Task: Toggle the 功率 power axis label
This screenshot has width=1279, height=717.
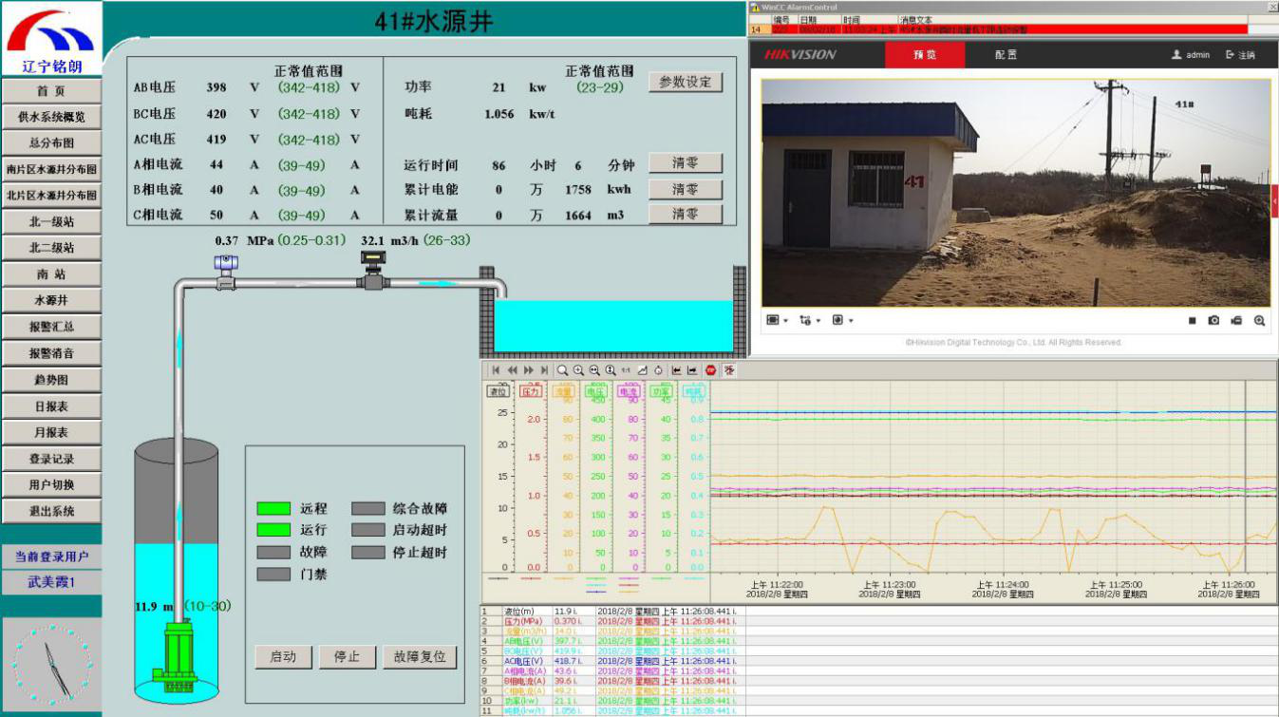Action: 660,390
